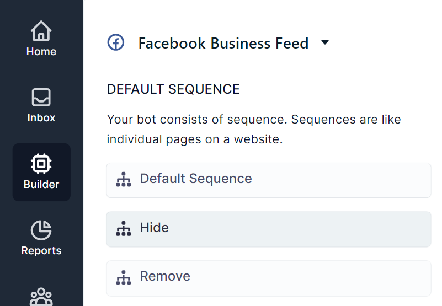Open the Reports label in sidebar

41,251
